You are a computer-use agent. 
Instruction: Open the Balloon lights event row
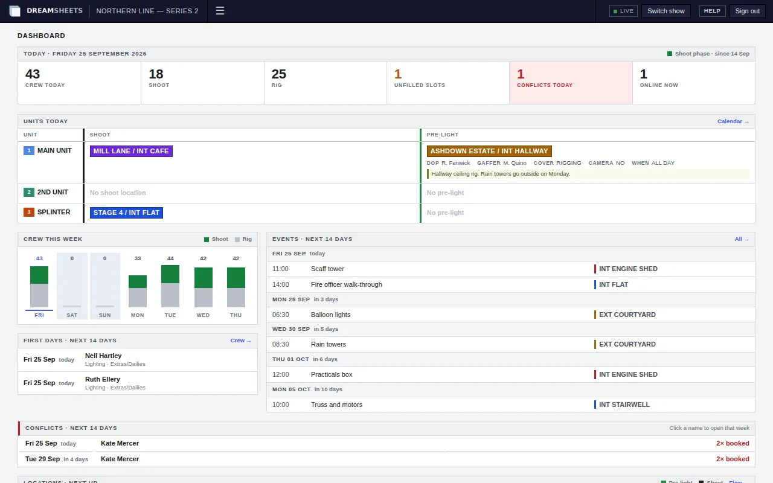511,315
